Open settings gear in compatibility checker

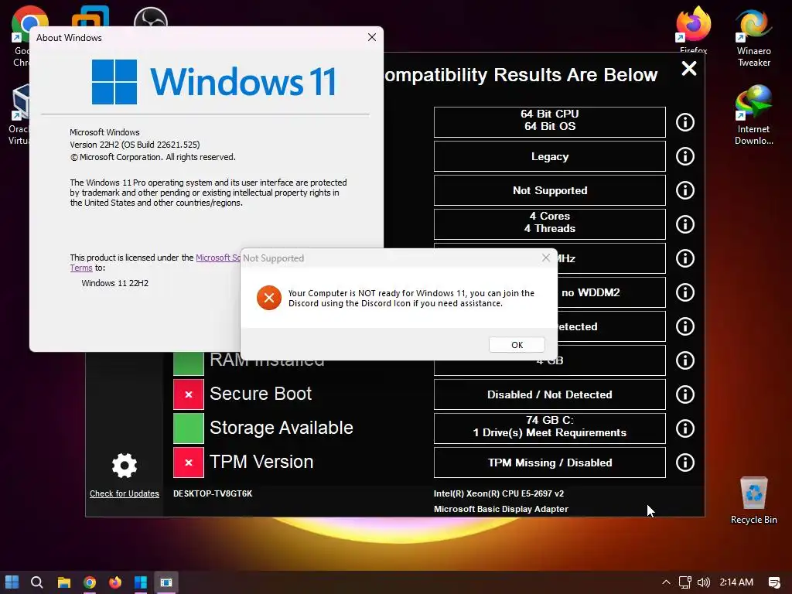point(125,465)
